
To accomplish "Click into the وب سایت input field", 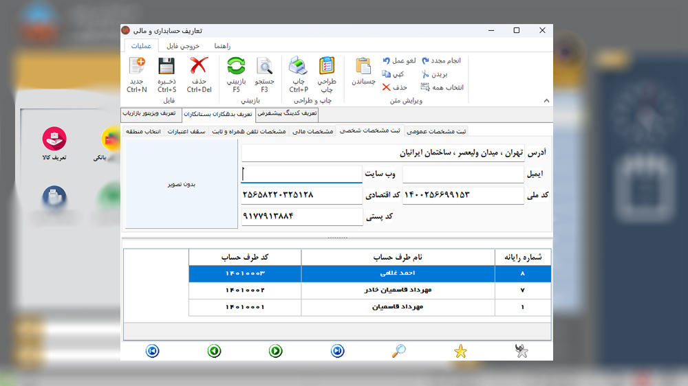I will (x=301, y=174).
